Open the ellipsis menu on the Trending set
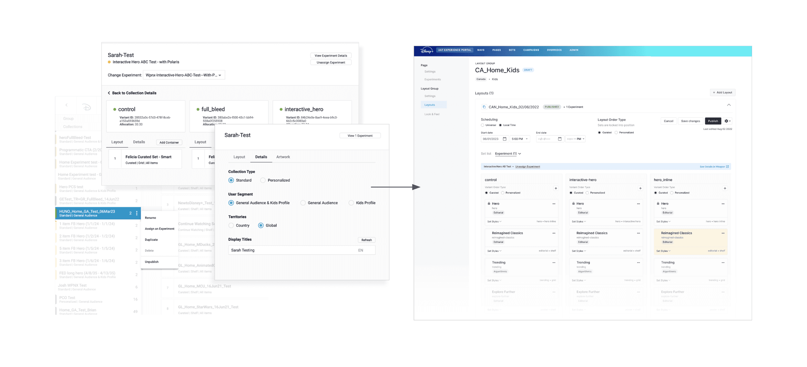807x367 pixels. click(553, 263)
